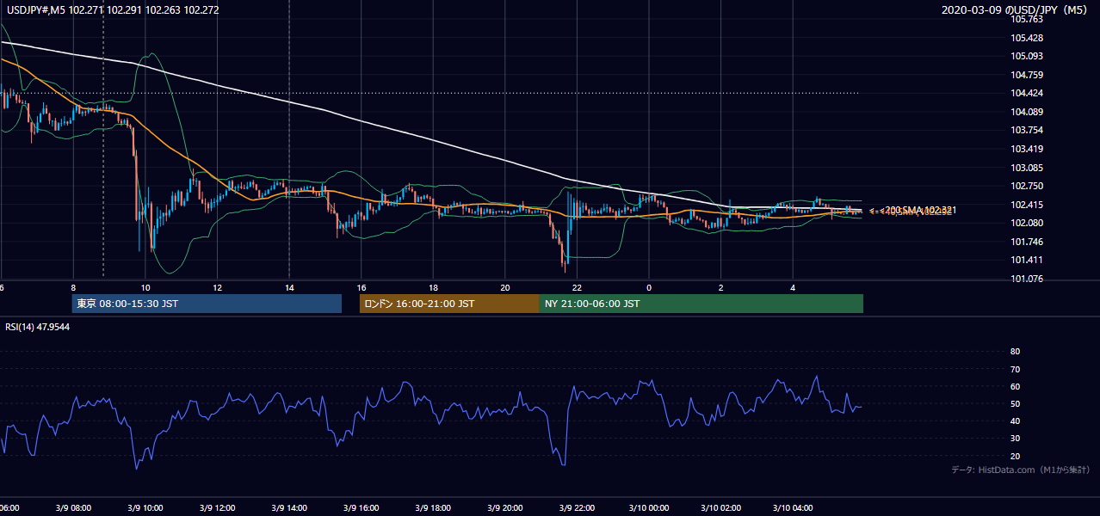This screenshot has height=516, width=1100.
Task: Click the 3/9 08:00 time label
Action: click(73, 508)
